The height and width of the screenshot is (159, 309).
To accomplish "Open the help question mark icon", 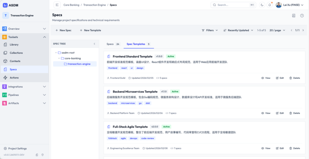I will 302,16.
